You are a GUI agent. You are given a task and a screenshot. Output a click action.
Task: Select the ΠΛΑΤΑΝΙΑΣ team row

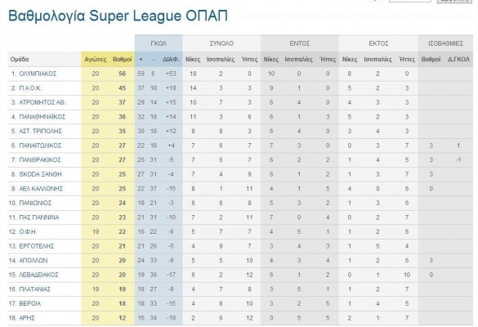(240, 289)
